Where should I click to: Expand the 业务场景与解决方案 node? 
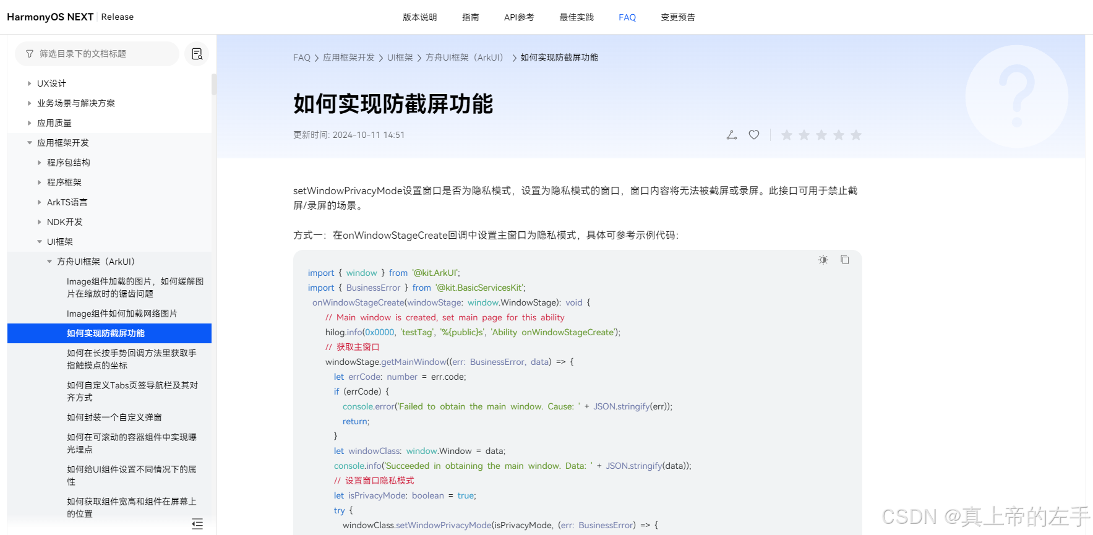(29, 103)
